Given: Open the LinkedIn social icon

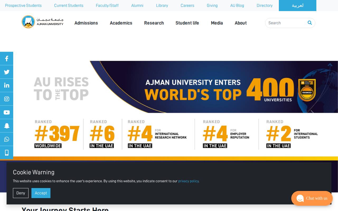Looking at the screenshot, I should point(7,85).
